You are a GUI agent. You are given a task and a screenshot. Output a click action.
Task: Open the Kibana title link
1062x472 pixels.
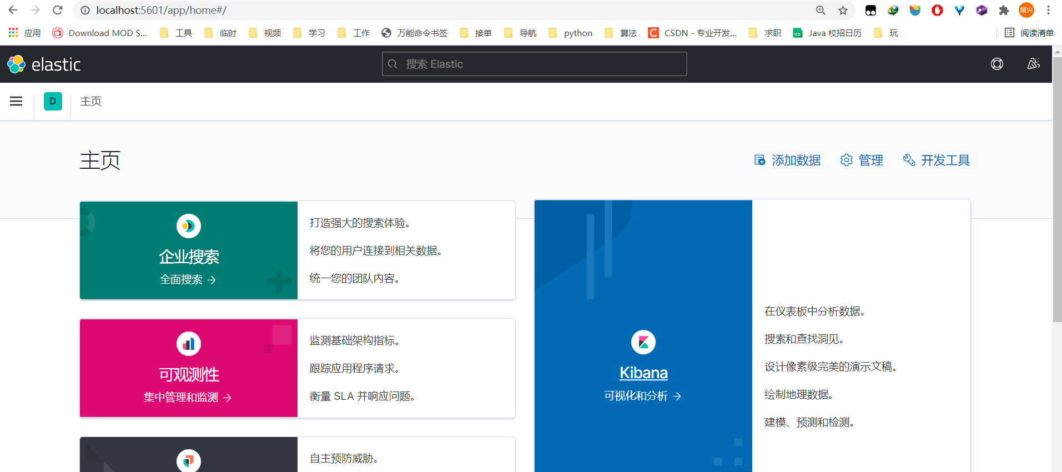point(643,373)
